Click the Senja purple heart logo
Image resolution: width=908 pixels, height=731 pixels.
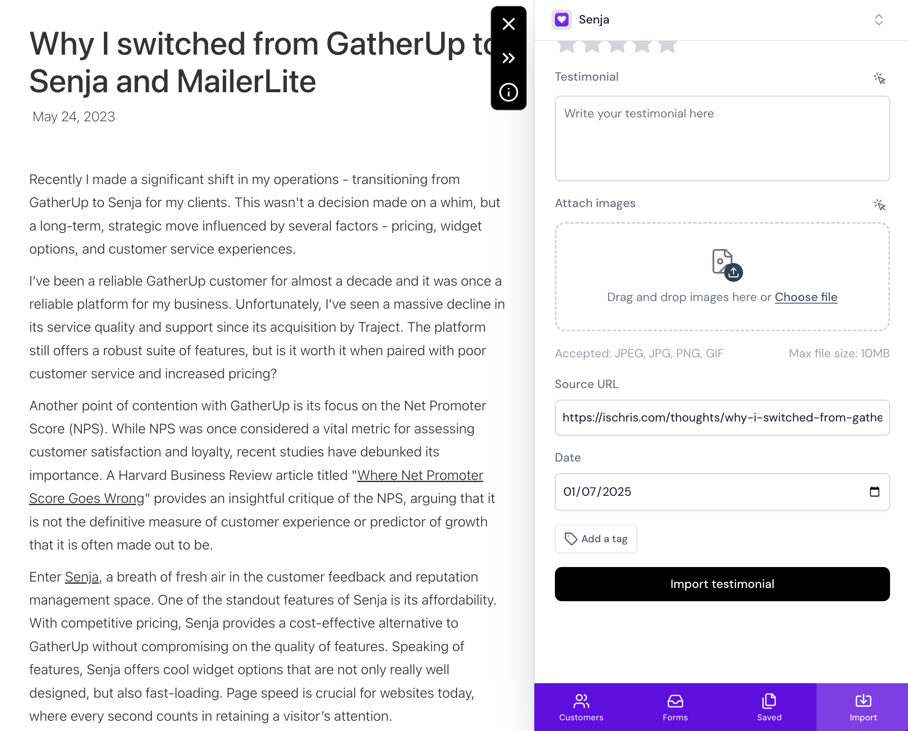pyautogui.click(x=561, y=20)
